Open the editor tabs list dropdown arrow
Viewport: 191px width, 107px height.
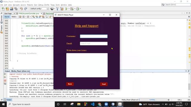187,13
